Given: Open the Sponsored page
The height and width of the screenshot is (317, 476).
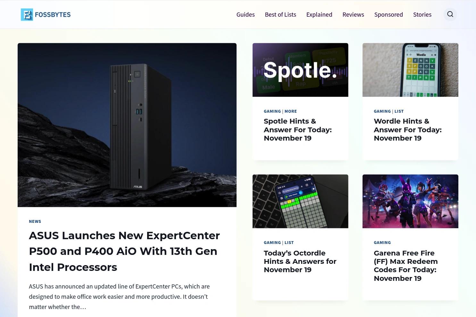Looking at the screenshot, I should coord(388,14).
